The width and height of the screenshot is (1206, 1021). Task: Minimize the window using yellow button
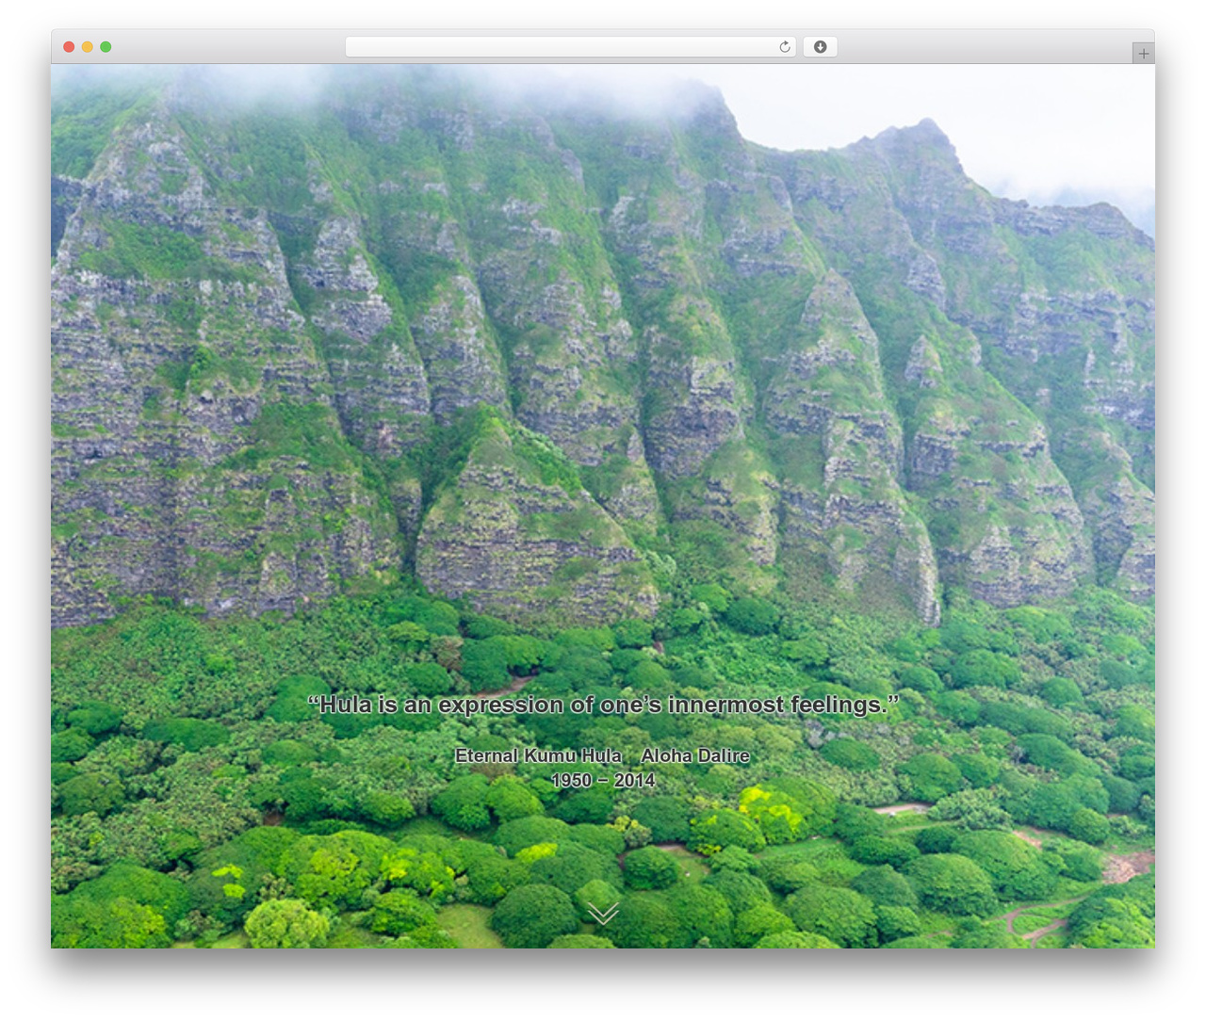click(x=87, y=47)
